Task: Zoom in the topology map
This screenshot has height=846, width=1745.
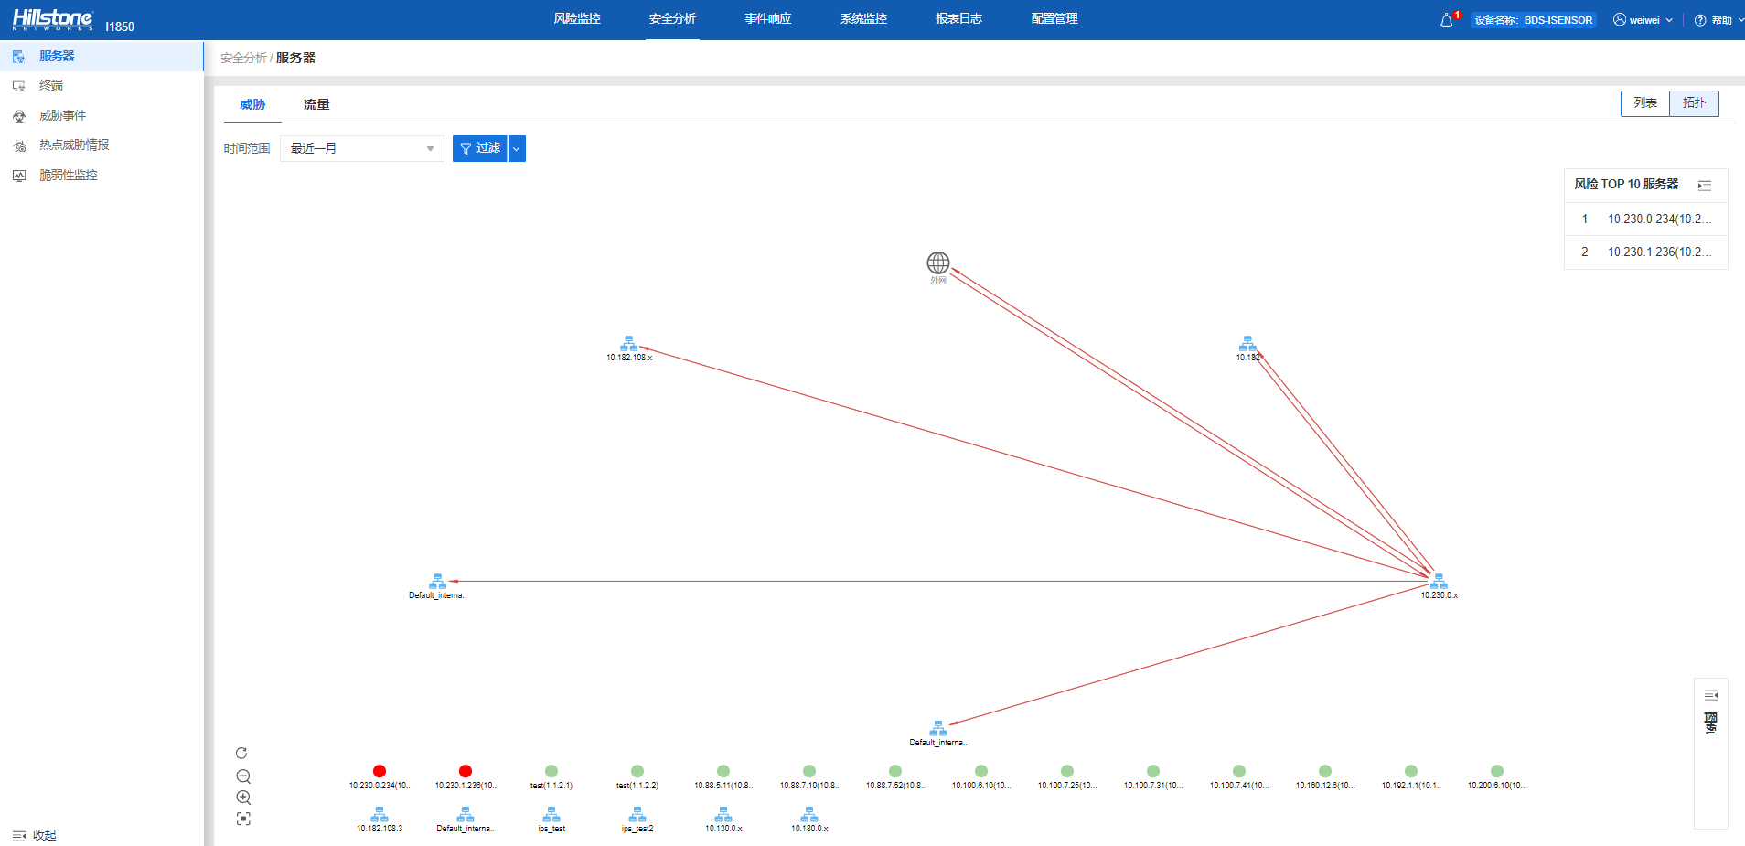Action: [243, 798]
